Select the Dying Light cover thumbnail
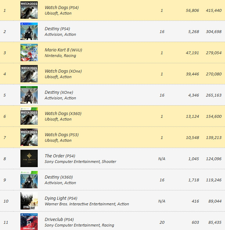The width and height of the screenshot is (225, 230). click(x=29, y=201)
